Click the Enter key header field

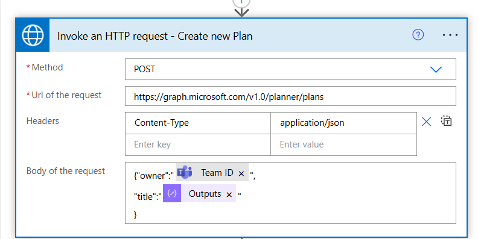(x=198, y=144)
